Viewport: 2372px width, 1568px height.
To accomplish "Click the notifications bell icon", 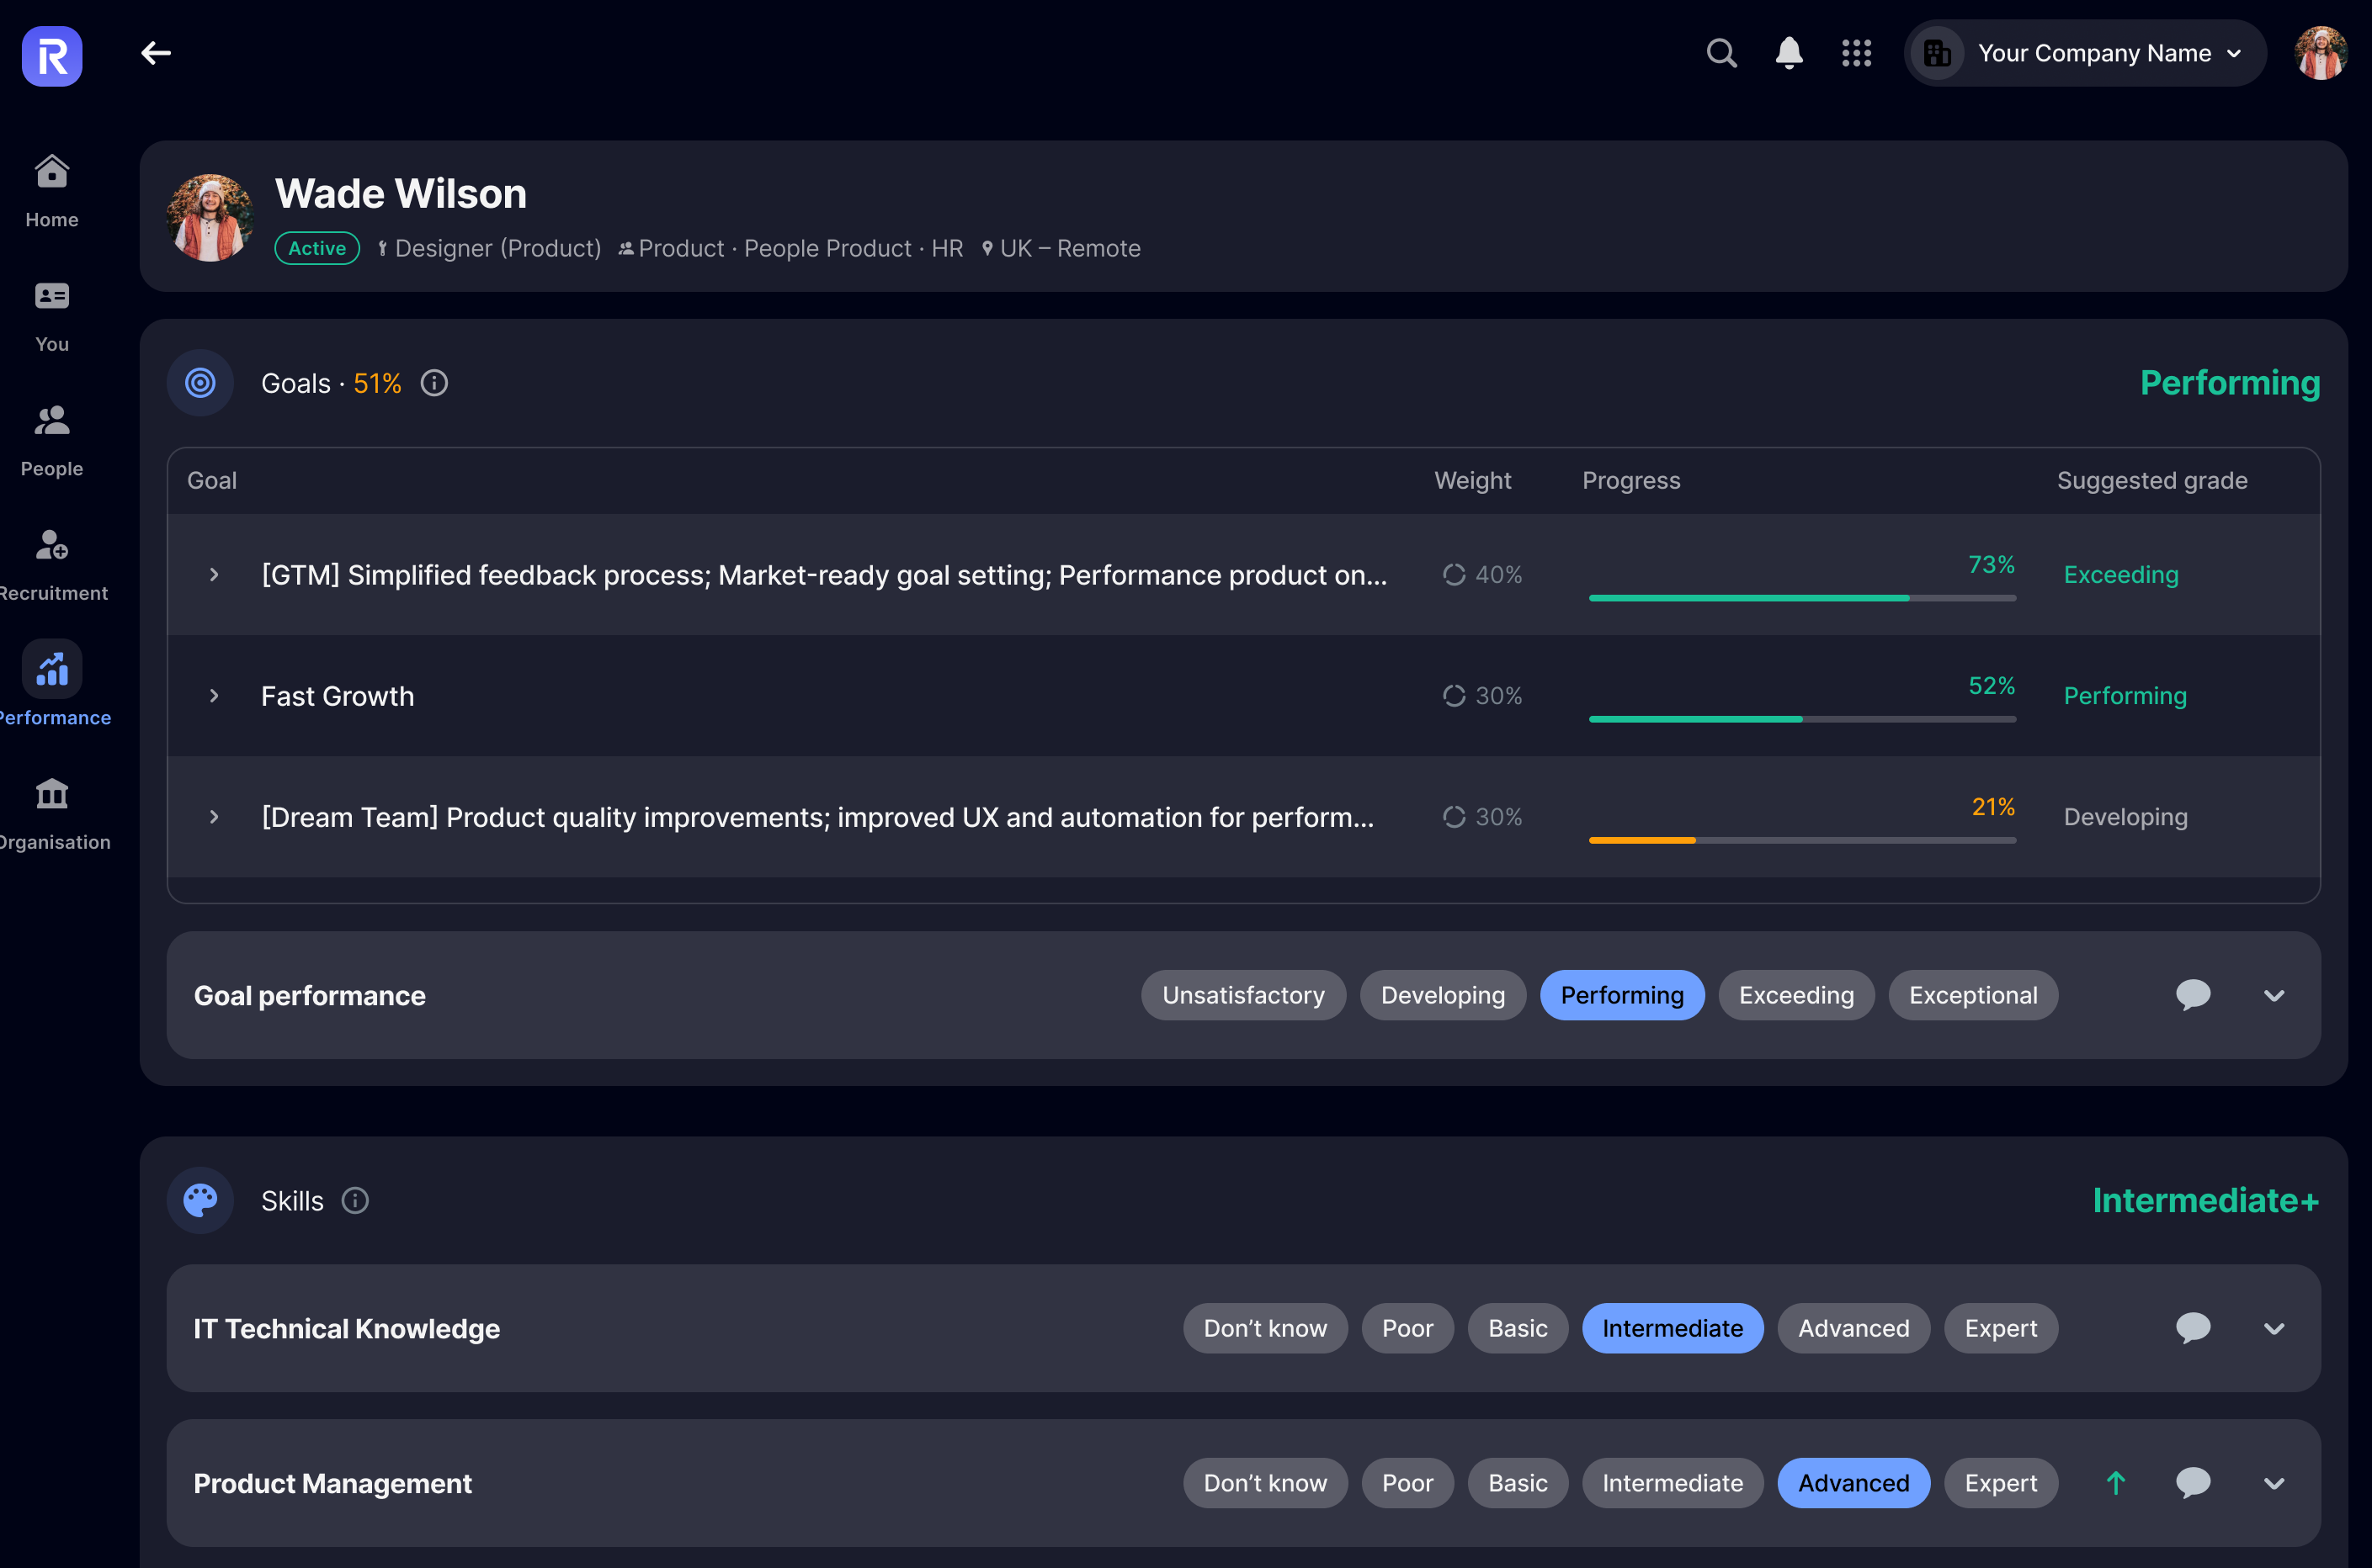I will (x=1787, y=52).
